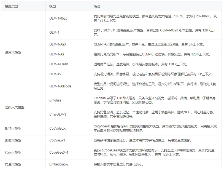224x171 pixels.
Task: Select GLM-4-Air in the model column
Action: pyautogui.click(x=57, y=54)
